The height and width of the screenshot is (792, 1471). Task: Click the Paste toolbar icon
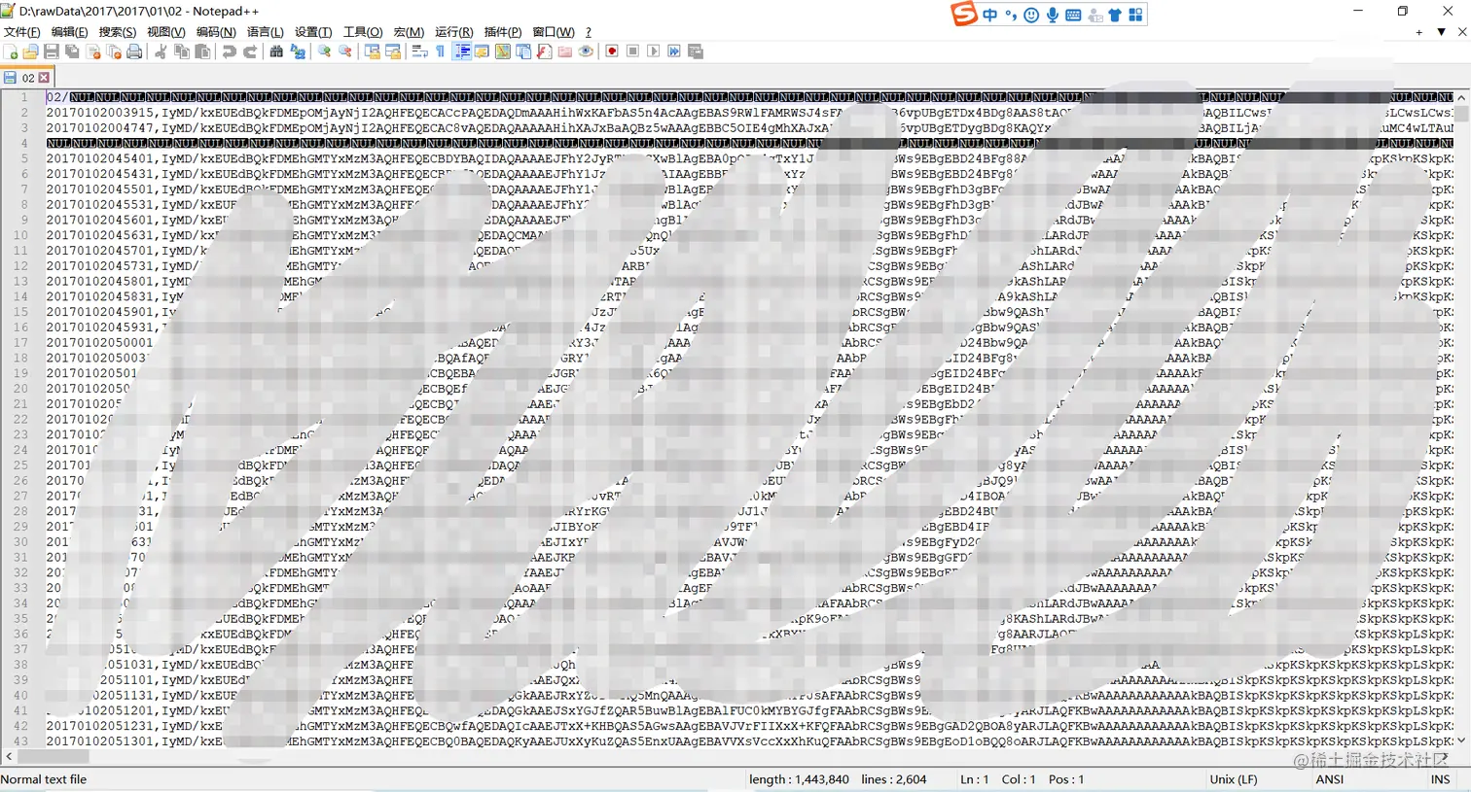(x=202, y=52)
